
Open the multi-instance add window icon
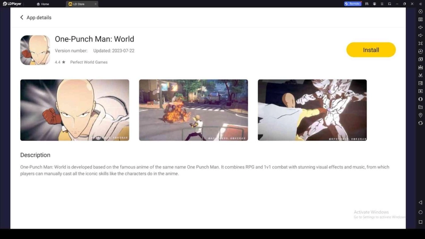click(x=420, y=59)
